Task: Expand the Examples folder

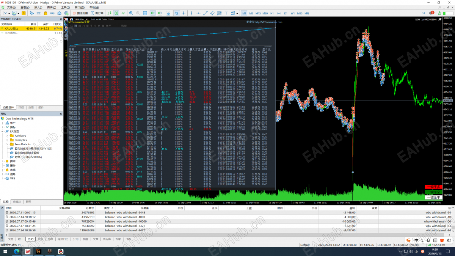Action: tap(7, 140)
